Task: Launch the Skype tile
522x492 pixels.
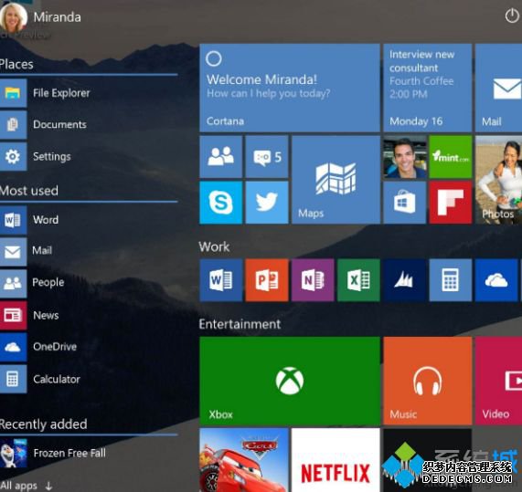Action: pyautogui.click(x=220, y=203)
